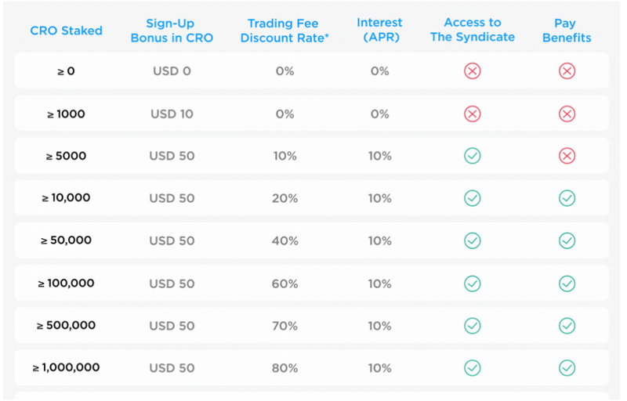The height and width of the screenshot is (401, 627).
Task: Click green check for Syndicate access, ≥ 500,000 row
Action: coord(472,326)
